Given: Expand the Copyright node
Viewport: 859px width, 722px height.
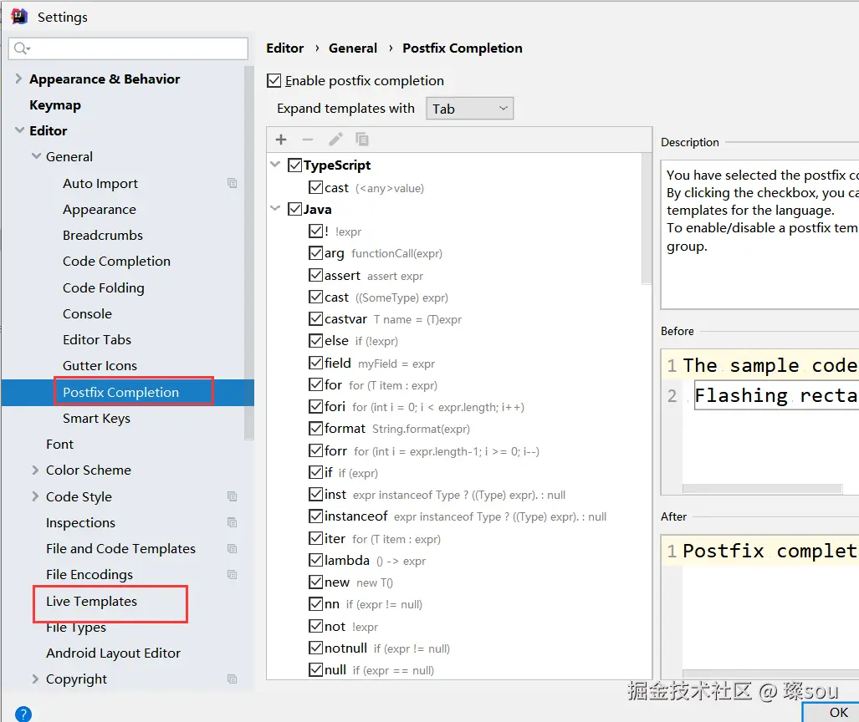Looking at the screenshot, I should (x=36, y=679).
